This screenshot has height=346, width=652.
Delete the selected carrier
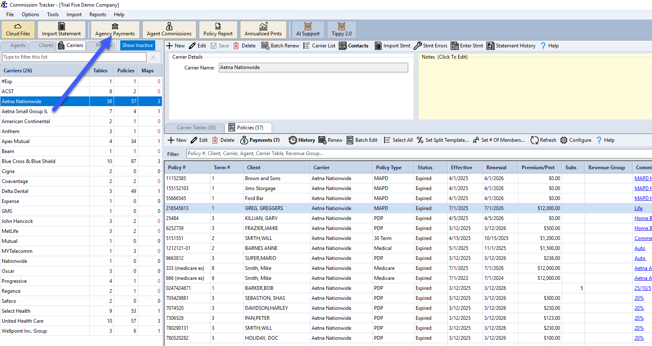coord(244,46)
